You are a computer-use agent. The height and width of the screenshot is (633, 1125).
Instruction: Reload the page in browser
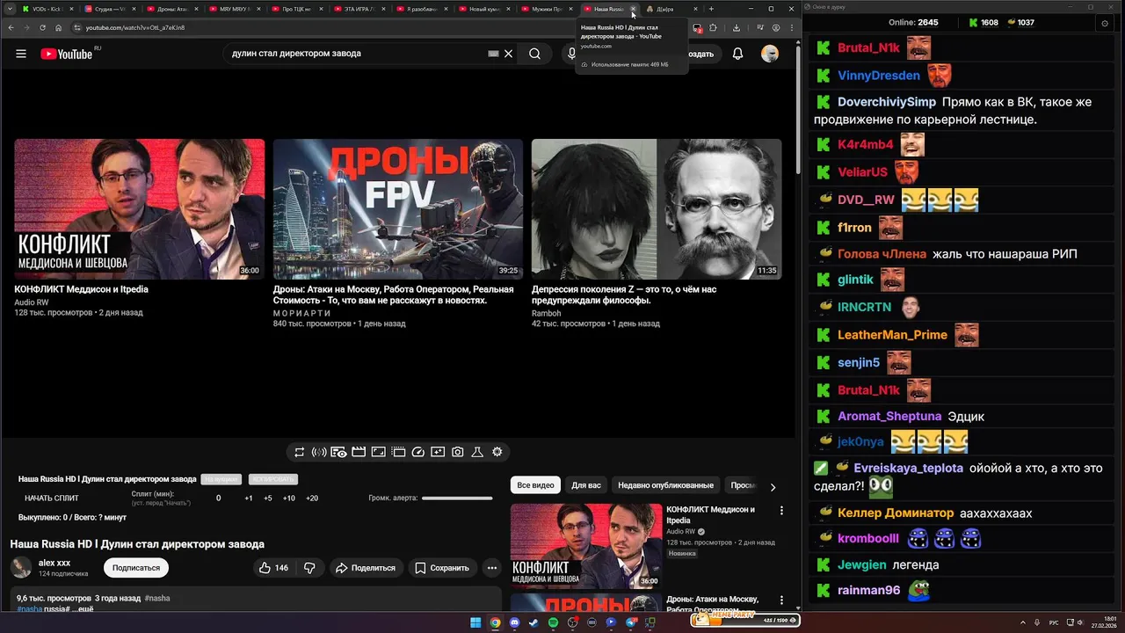point(44,27)
